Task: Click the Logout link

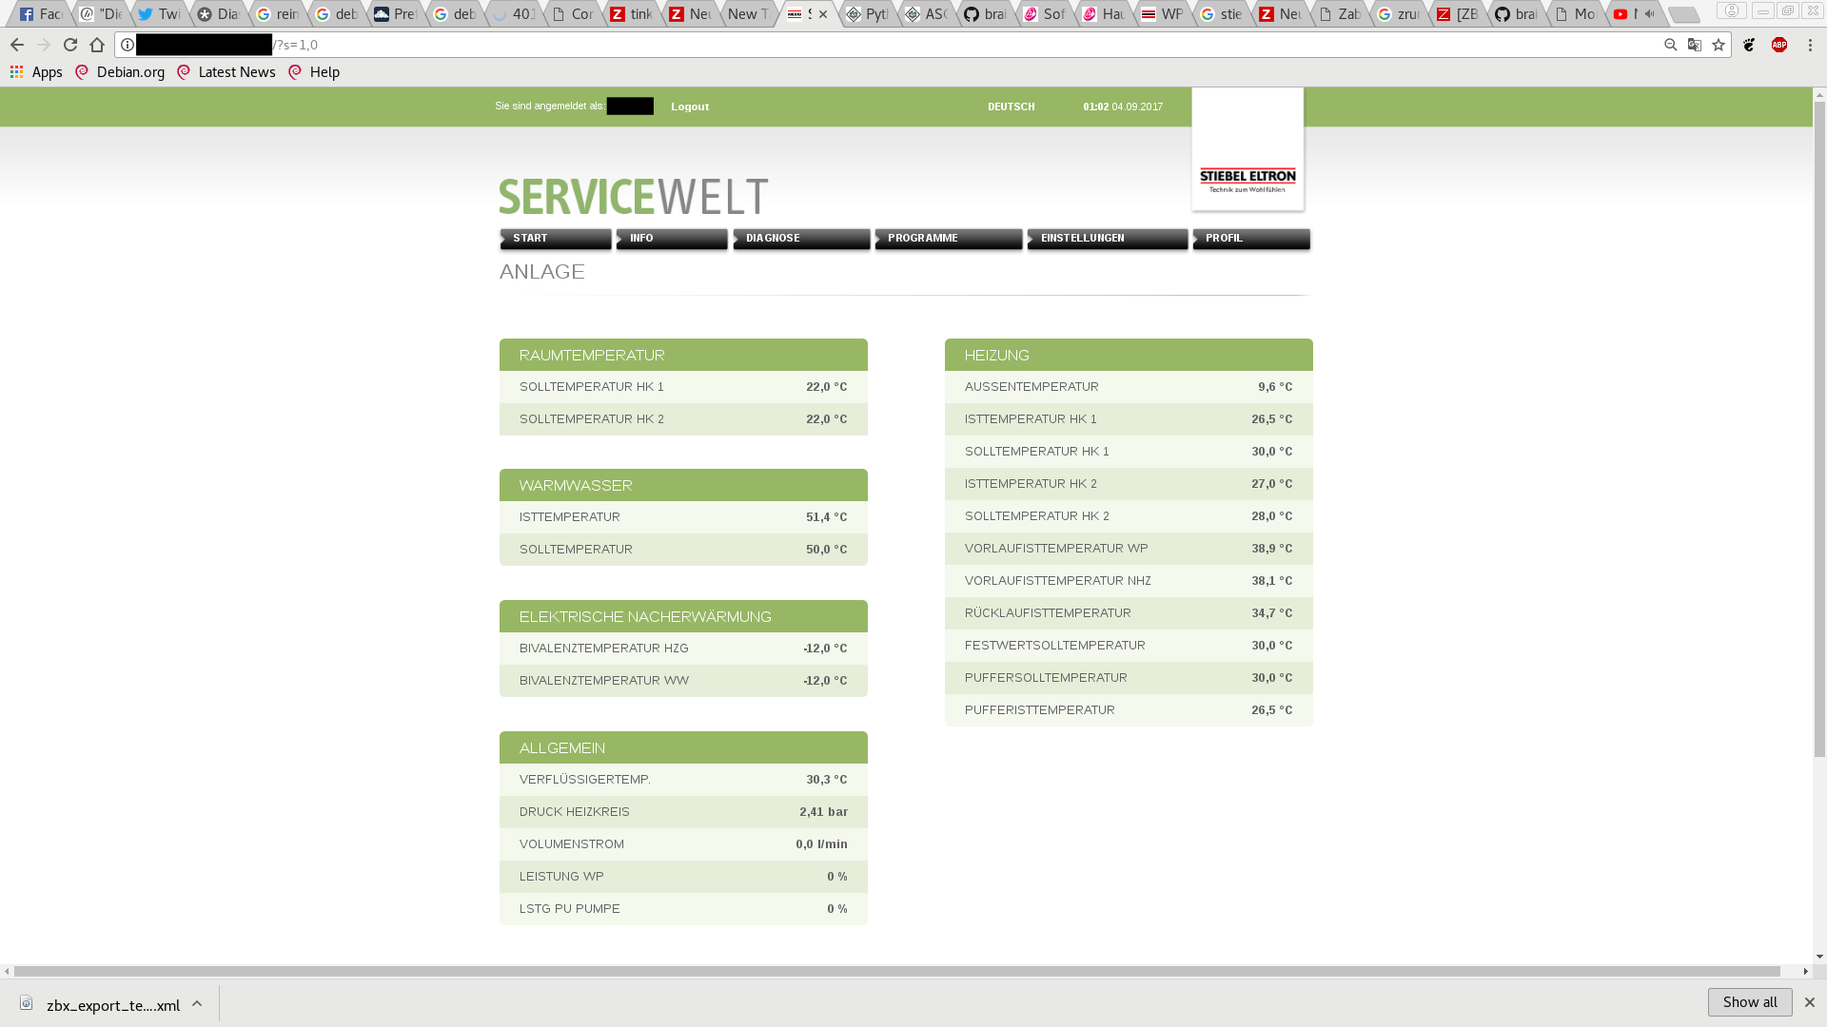Action: tap(690, 107)
